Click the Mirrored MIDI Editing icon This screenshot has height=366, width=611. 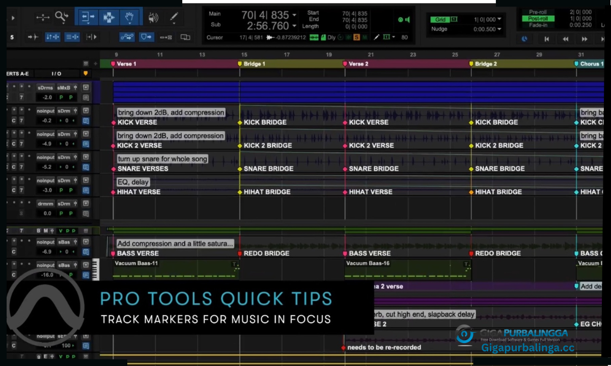tap(166, 37)
